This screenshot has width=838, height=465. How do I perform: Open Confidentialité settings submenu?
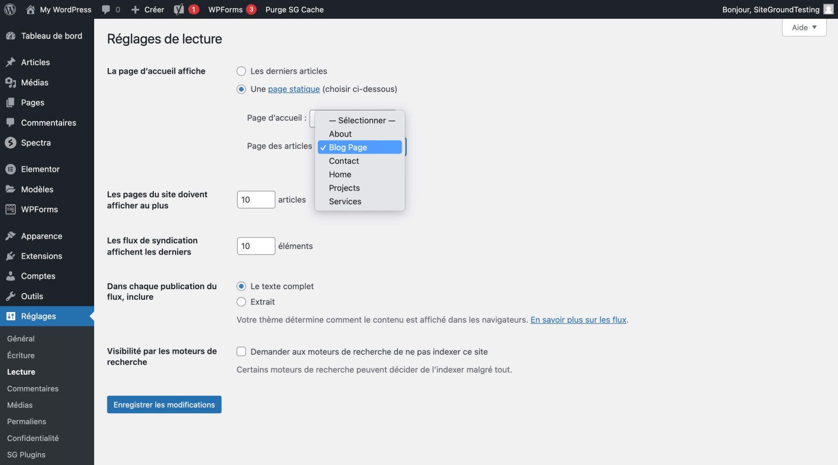[x=33, y=438]
